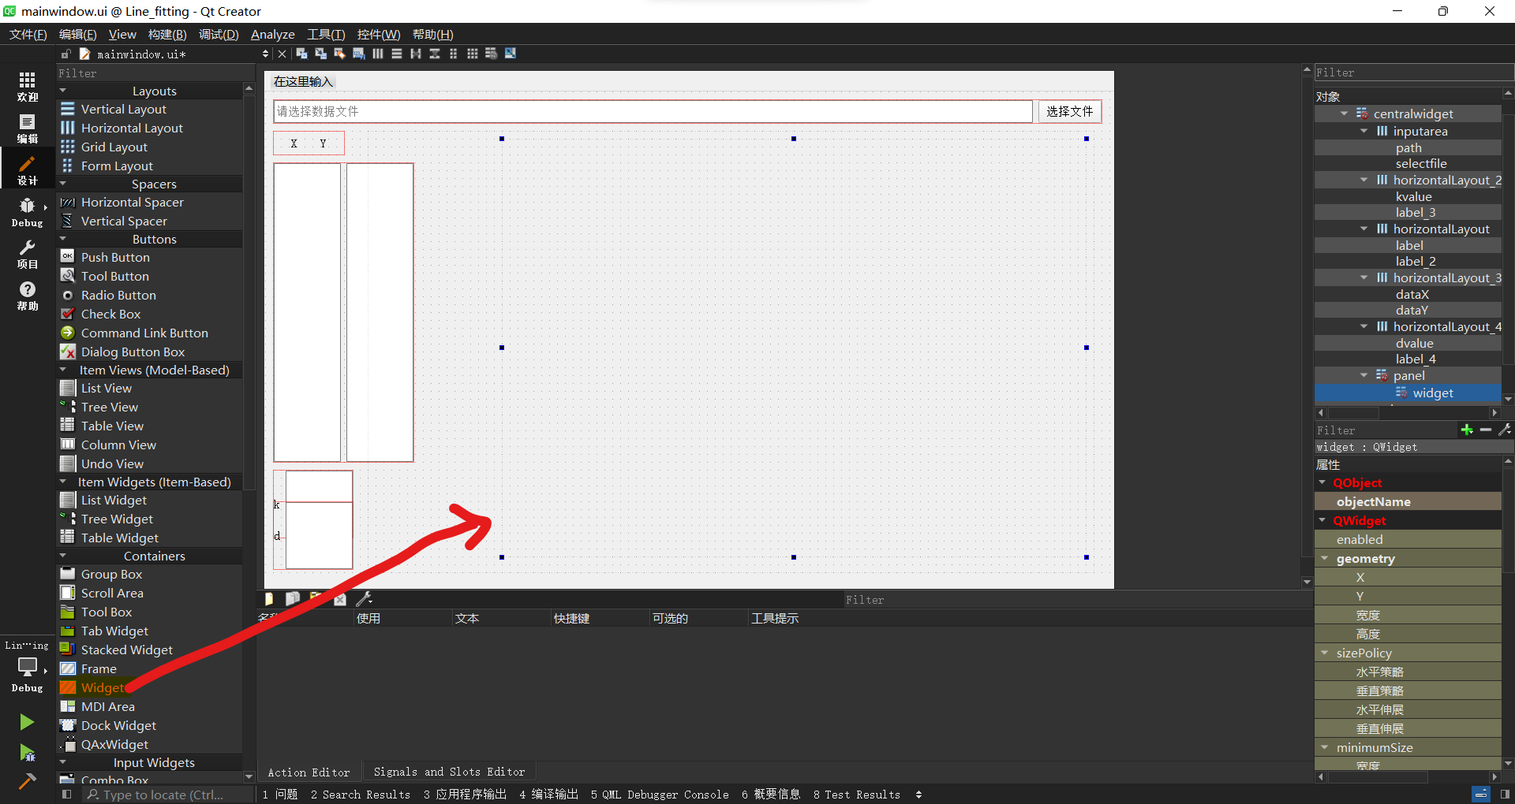Select the Check Box widget entry
The width and height of the screenshot is (1515, 804).
(111, 314)
